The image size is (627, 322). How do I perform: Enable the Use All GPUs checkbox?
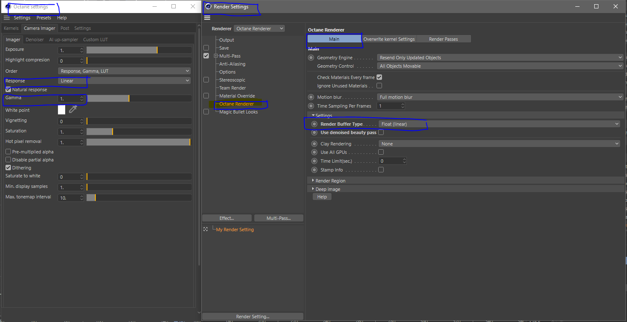click(381, 152)
